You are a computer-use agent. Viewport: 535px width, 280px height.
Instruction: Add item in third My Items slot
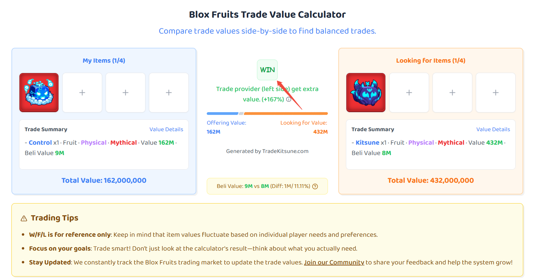(125, 92)
